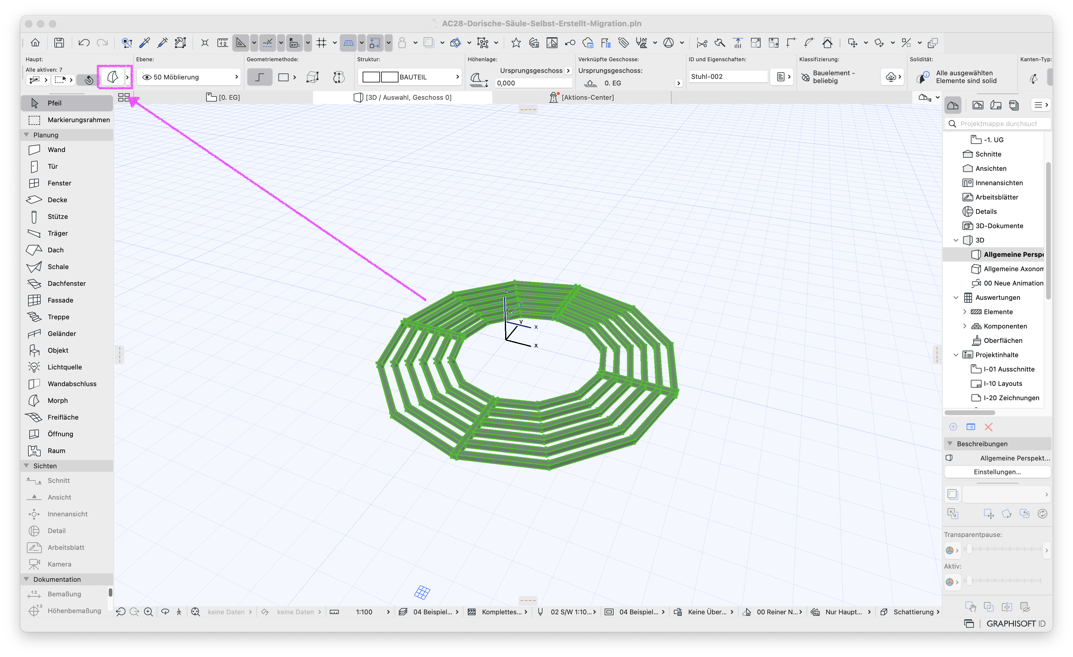This screenshot has height=657, width=1073.
Task: Click the Undo arrow icon
Action: (x=84, y=43)
